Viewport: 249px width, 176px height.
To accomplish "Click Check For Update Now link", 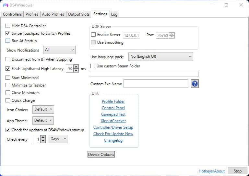I will tap(113, 134).
